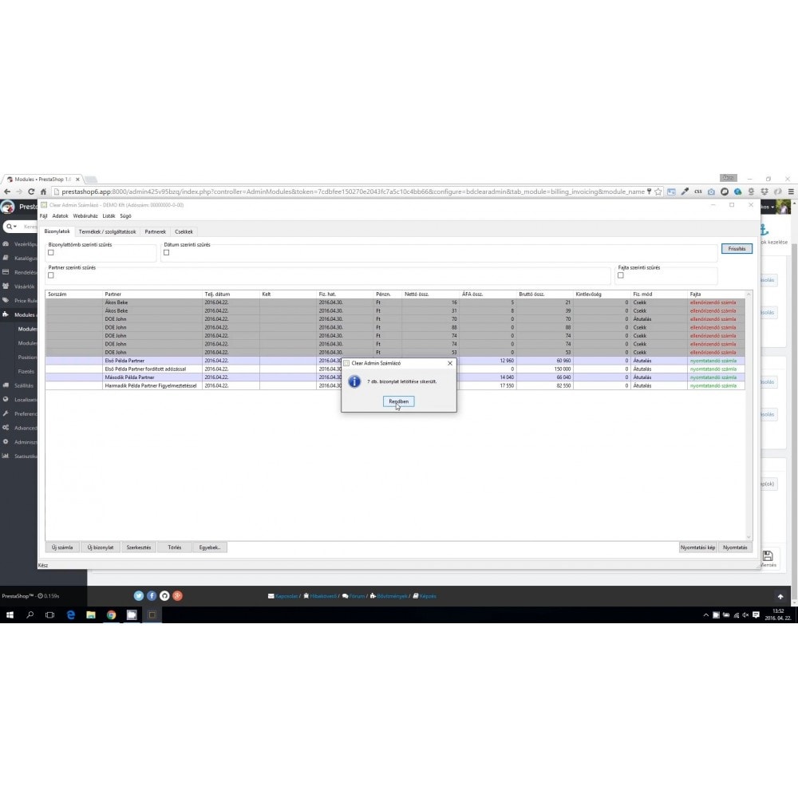
Task: Select Első Példa Partner fordított adózással row
Action: [x=395, y=369]
